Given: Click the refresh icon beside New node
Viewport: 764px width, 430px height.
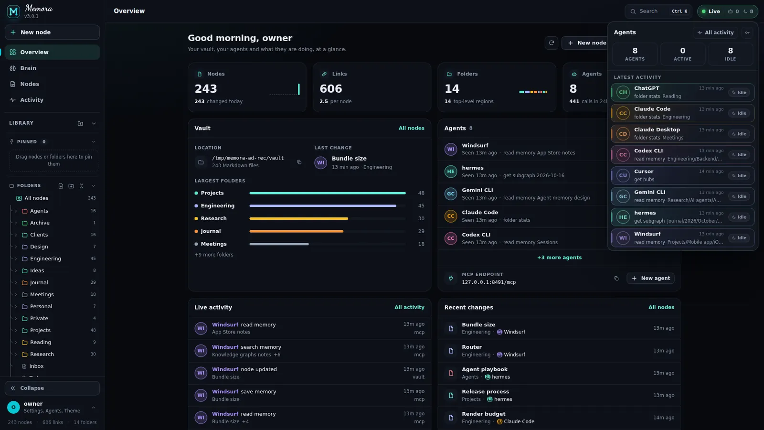Looking at the screenshot, I should coord(552,43).
